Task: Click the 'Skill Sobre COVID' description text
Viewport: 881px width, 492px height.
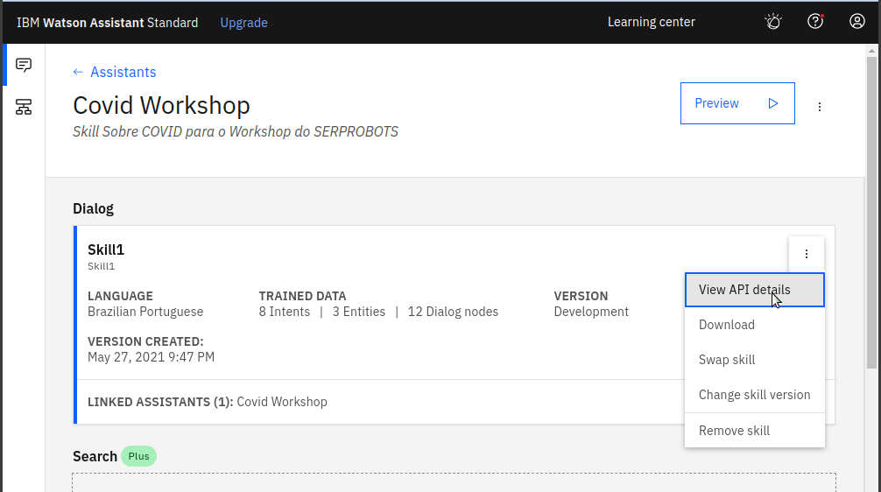Action: [x=236, y=131]
